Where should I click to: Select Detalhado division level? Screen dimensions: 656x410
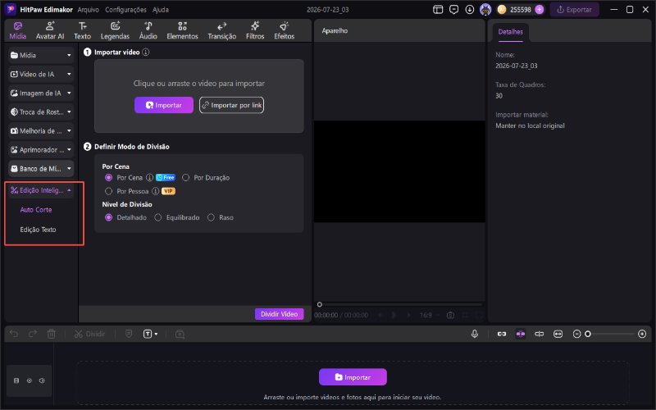point(109,217)
